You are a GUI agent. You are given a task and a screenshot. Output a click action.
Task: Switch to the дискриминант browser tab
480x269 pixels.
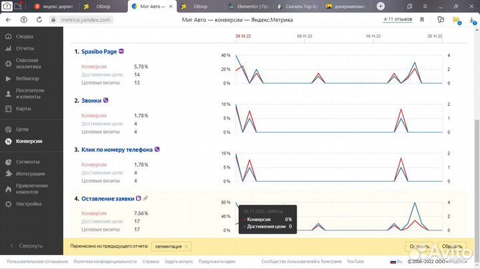tap(346, 7)
